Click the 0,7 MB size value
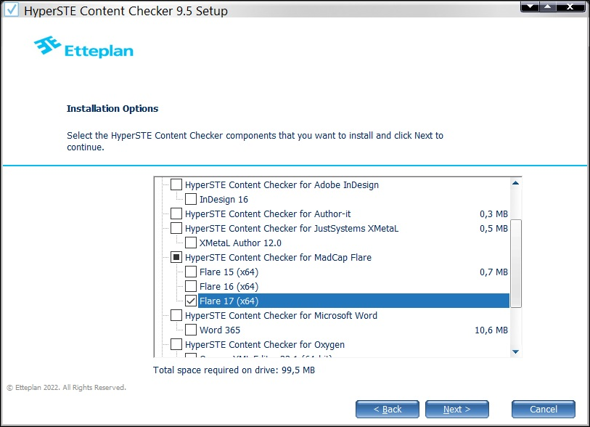 (493, 272)
